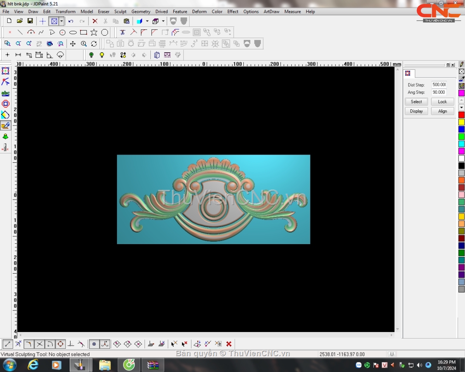465x372 pixels.
Task: Click the relief carving model in canvas
Action: coord(214,200)
